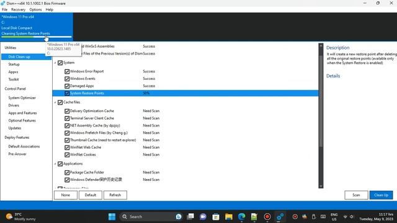
Task: Open Microsoft Edge from the taskbar
Action: point(241,217)
